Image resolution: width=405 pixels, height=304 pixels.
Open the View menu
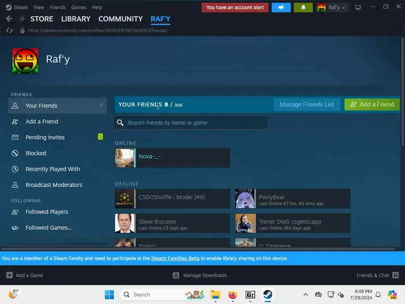[38, 8]
